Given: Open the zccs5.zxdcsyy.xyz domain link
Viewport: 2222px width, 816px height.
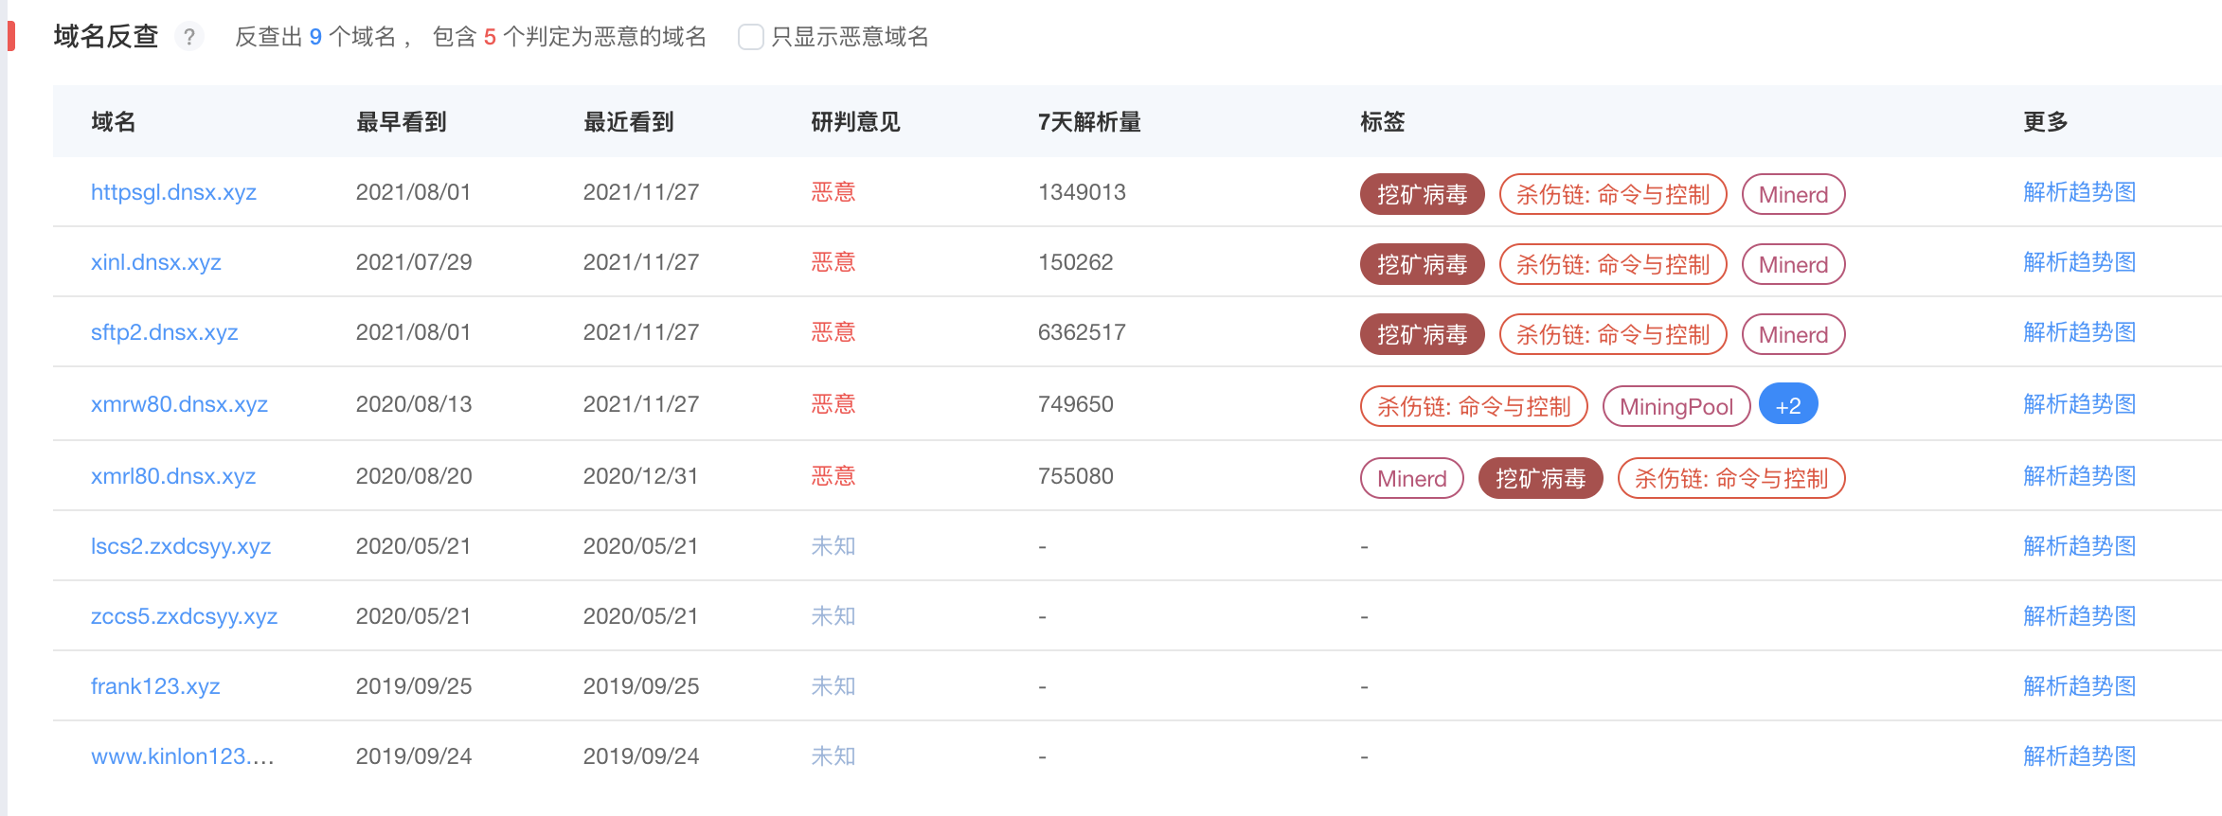Looking at the screenshot, I should 184,616.
